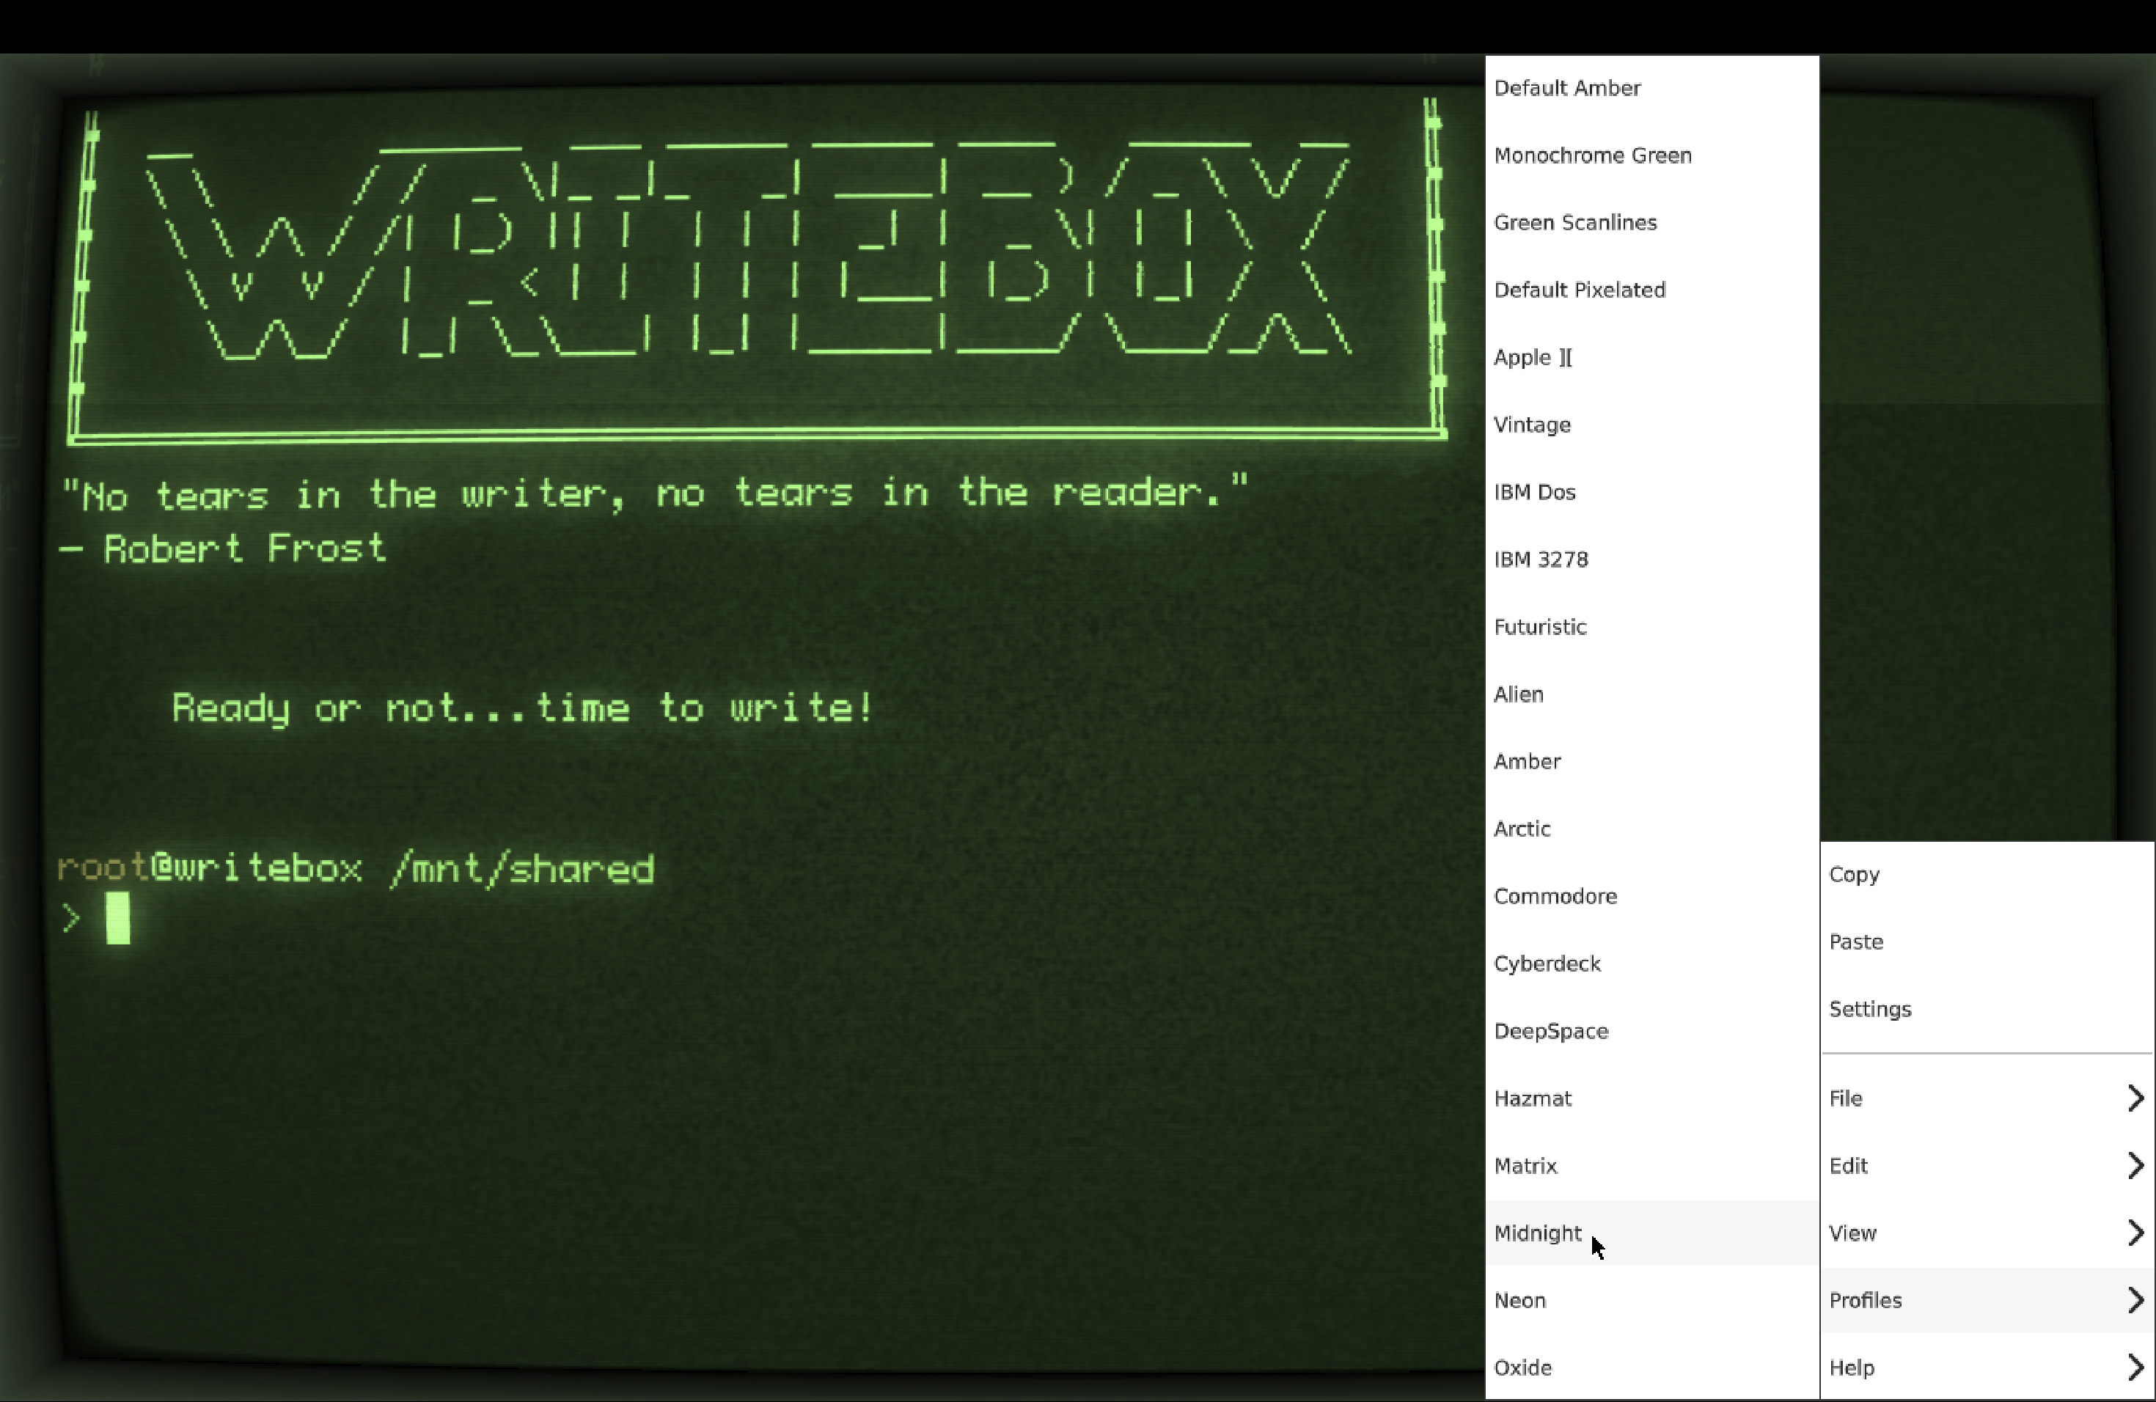Viewport: 2156px width, 1402px height.
Task: Click the 'Ready or not...time to write!' text
Action: point(523,708)
